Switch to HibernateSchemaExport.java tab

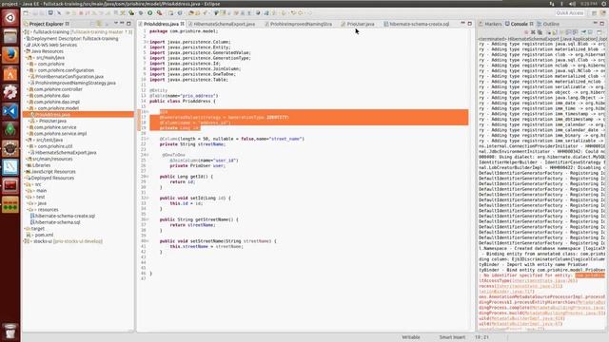(x=222, y=24)
